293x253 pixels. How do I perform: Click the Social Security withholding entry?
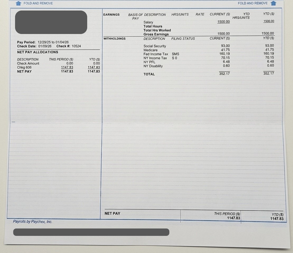click(155, 46)
